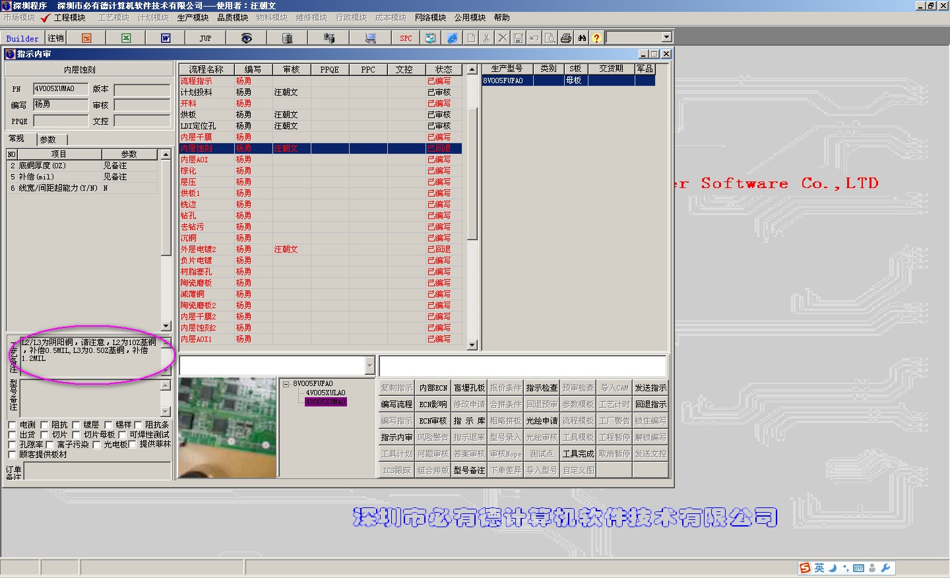Click the print preview icon
The height and width of the screenshot is (578, 950).
[x=550, y=38]
